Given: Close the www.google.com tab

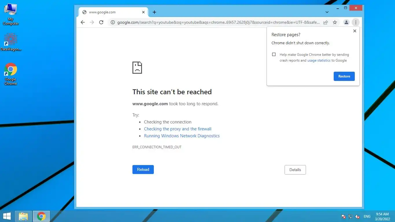Looking at the screenshot, I should click(143, 12).
